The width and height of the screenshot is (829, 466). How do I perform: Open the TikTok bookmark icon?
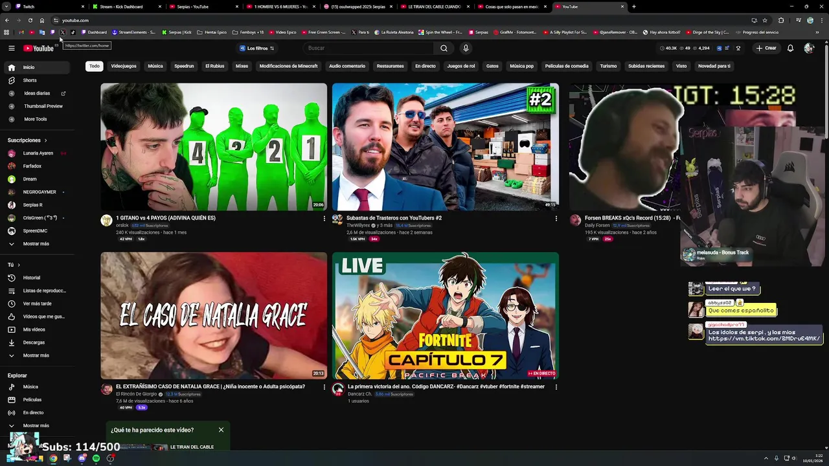click(73, 32)
